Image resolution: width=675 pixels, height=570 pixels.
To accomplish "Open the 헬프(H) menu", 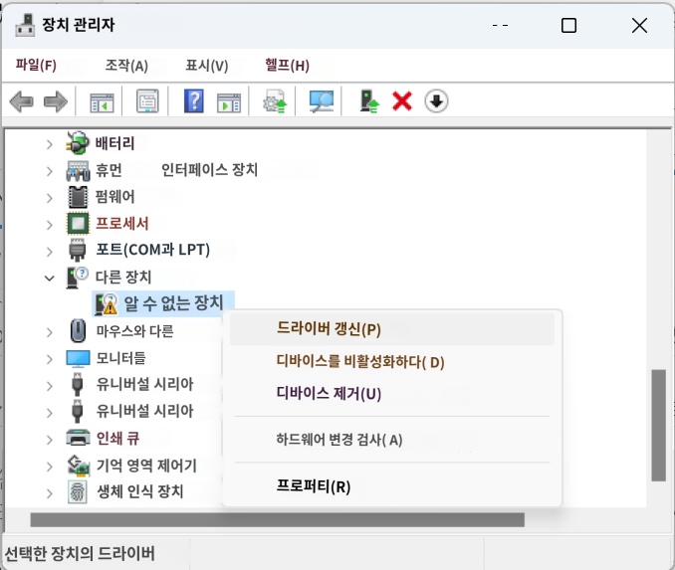I will 287,66.
